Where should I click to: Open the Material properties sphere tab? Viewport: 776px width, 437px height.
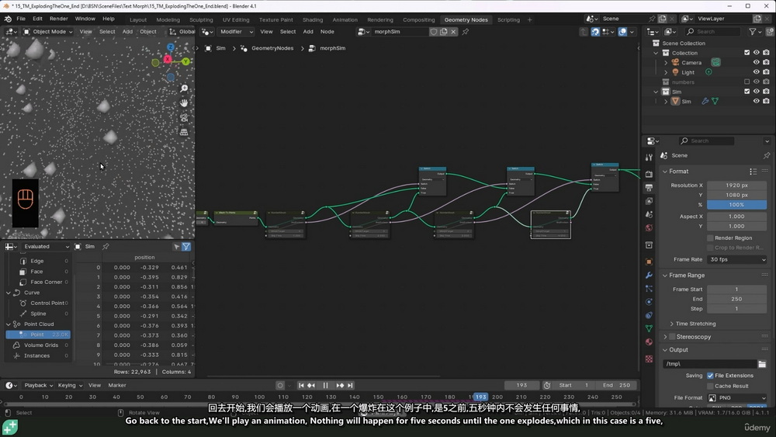pos(649,342)
